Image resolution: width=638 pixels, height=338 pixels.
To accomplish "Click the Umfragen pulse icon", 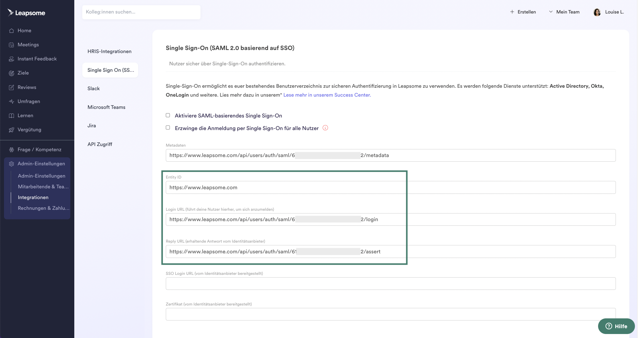I will tap(11, 102).
